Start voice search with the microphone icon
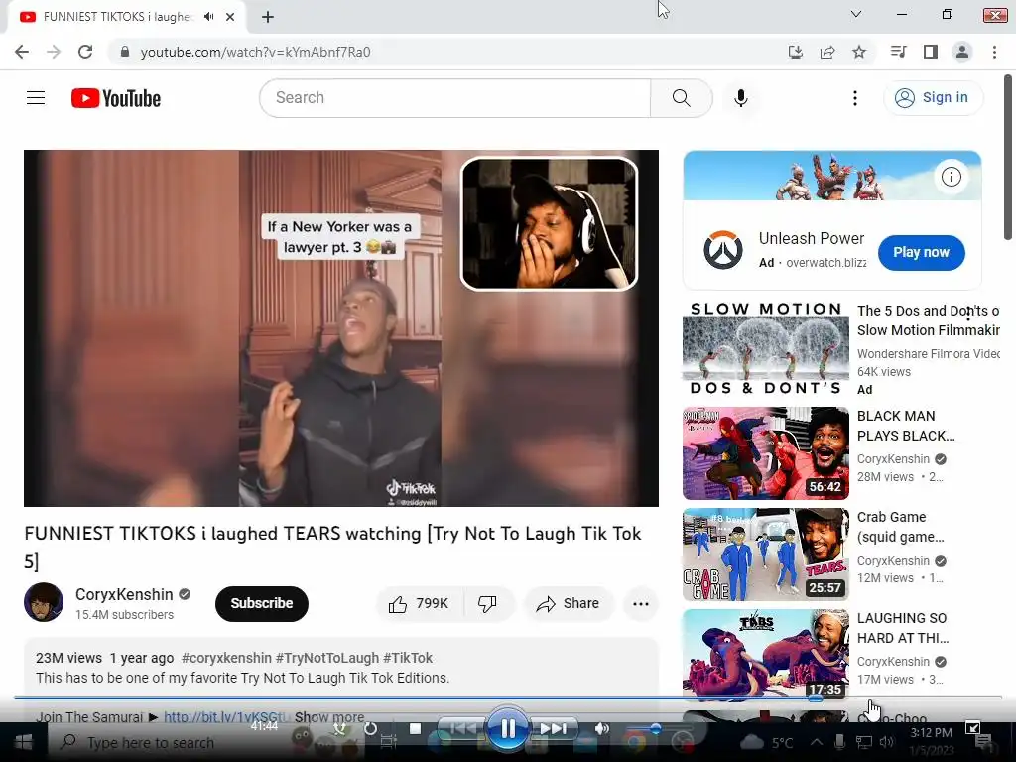The width and height of the screenshot is (1016, 762). click(x=740, y=98)
